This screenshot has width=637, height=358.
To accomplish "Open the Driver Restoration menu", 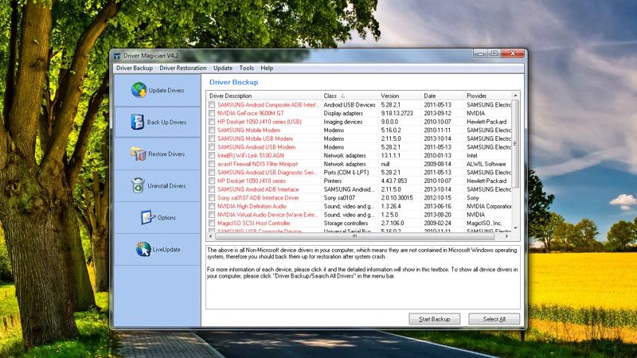I will (x=183, y=68).
